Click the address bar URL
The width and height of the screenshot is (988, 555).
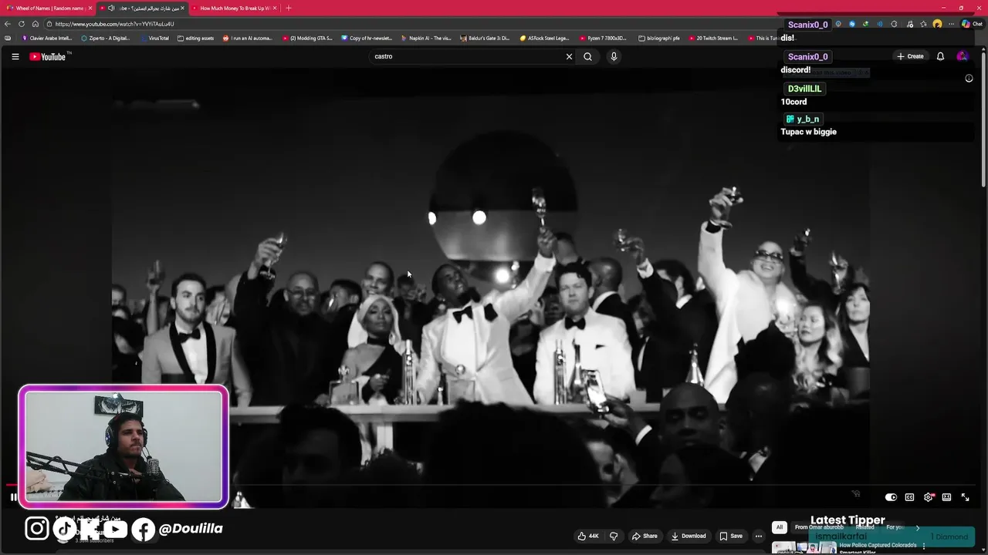coord(114,24)
